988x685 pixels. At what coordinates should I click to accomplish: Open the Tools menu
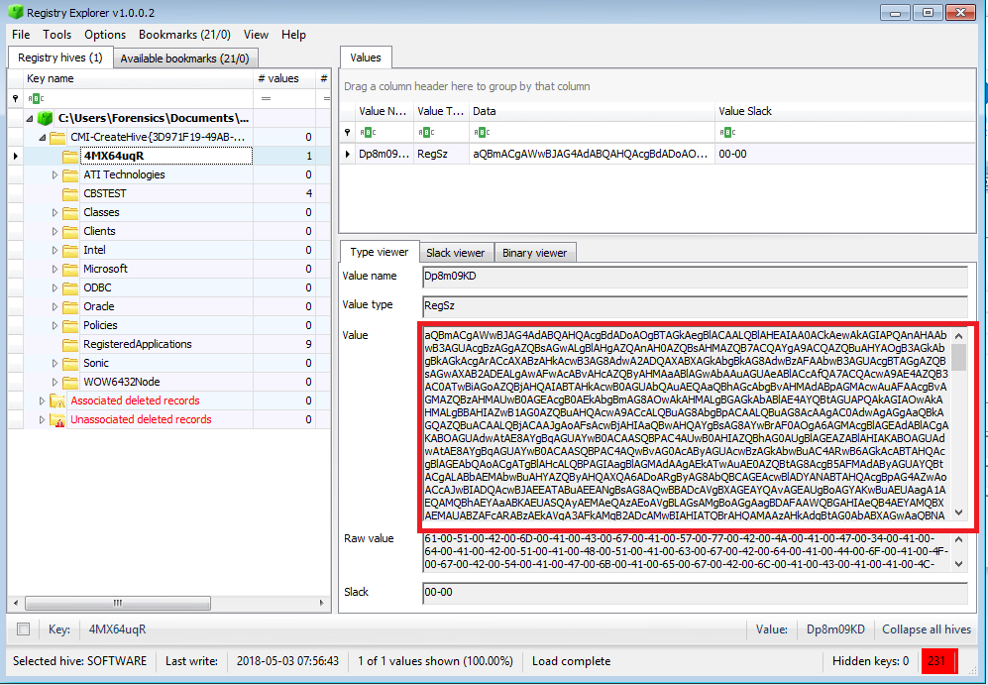[x=56, y=34]
